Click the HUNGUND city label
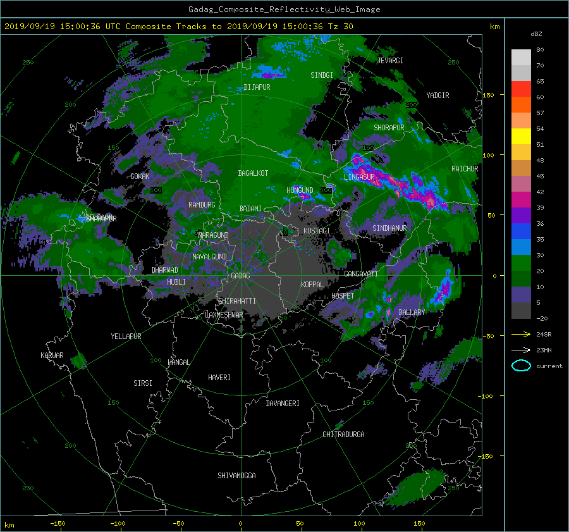 point(300,190)
